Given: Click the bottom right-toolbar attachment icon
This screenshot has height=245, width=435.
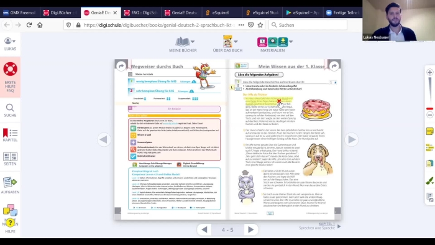Looking at the screenshot, I should 430,197.
